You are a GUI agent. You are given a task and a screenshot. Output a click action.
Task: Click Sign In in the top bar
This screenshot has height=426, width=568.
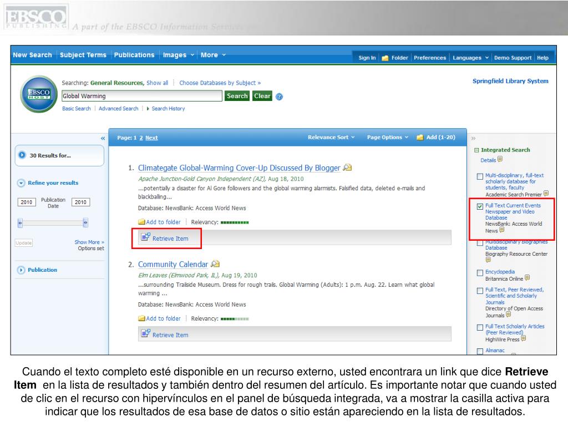[x=367, y=58]
